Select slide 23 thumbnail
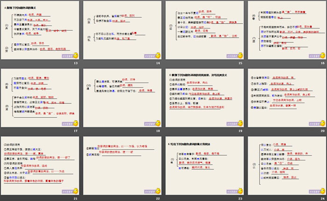The width and height of the screenshot is (327, 201). 205,166
